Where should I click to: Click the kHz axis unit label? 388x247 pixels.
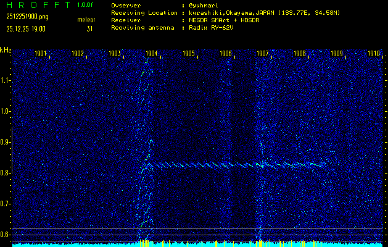6,50
